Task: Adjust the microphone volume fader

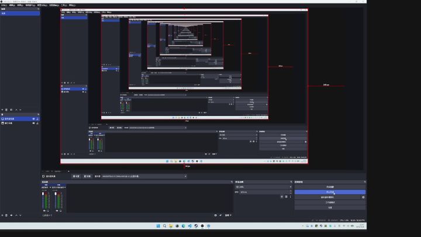Action: click(56, 194)
